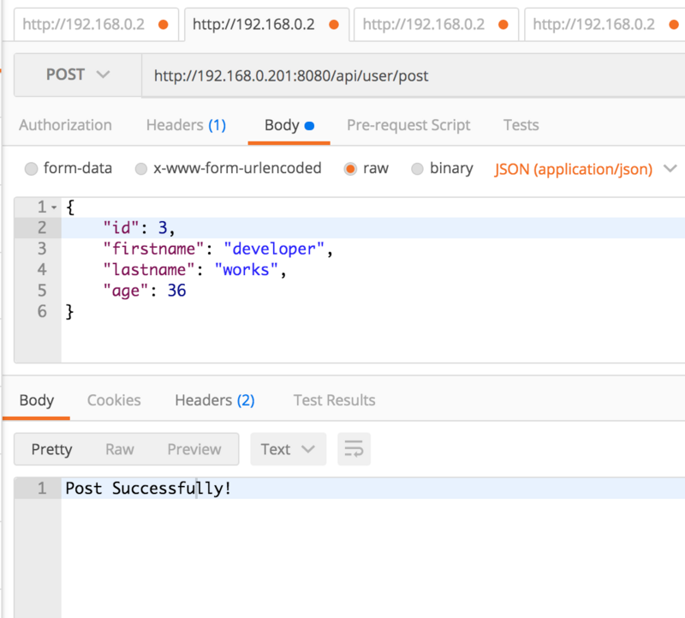Click the unsaved changes dot on first tab
The image size is (685, 618).
pos(163,24)
